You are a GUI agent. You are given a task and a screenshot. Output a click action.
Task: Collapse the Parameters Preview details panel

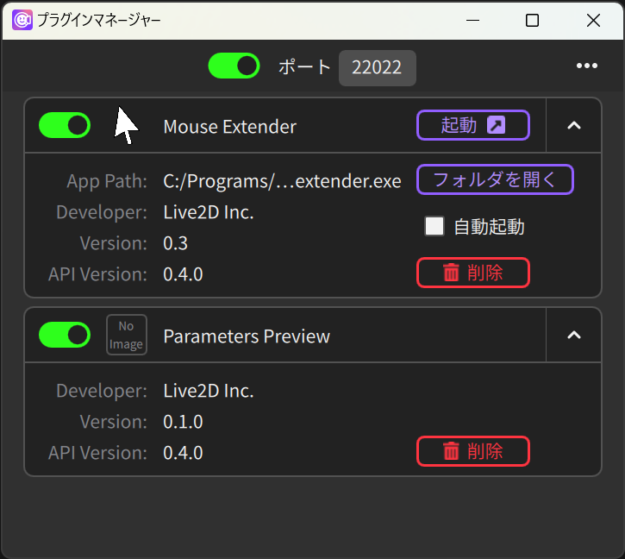[573, 336]
